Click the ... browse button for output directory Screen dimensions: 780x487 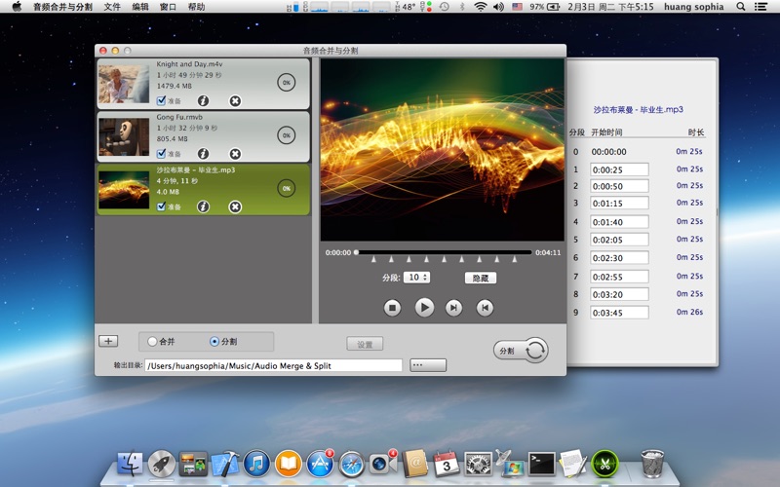[x=428, y=365]
